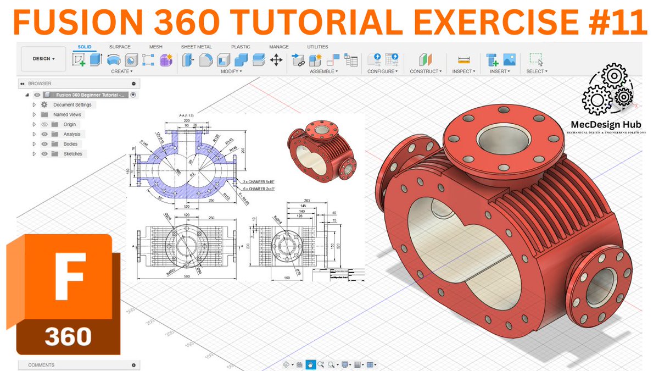Switch to the Manage tab
Screen dimensions: 659x371
[x=279, y=47]
